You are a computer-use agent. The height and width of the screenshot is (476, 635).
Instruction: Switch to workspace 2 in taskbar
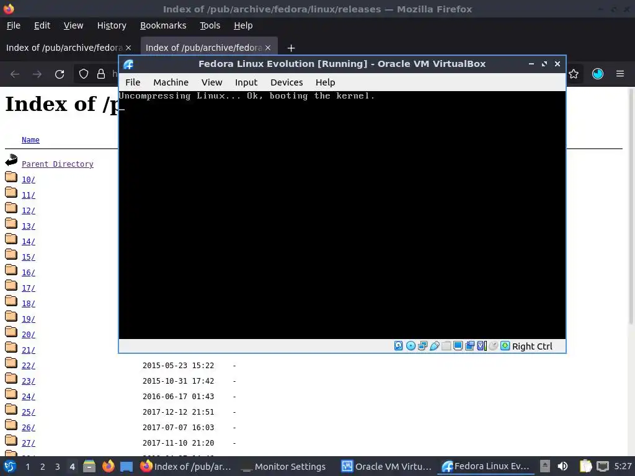(43, 467)
